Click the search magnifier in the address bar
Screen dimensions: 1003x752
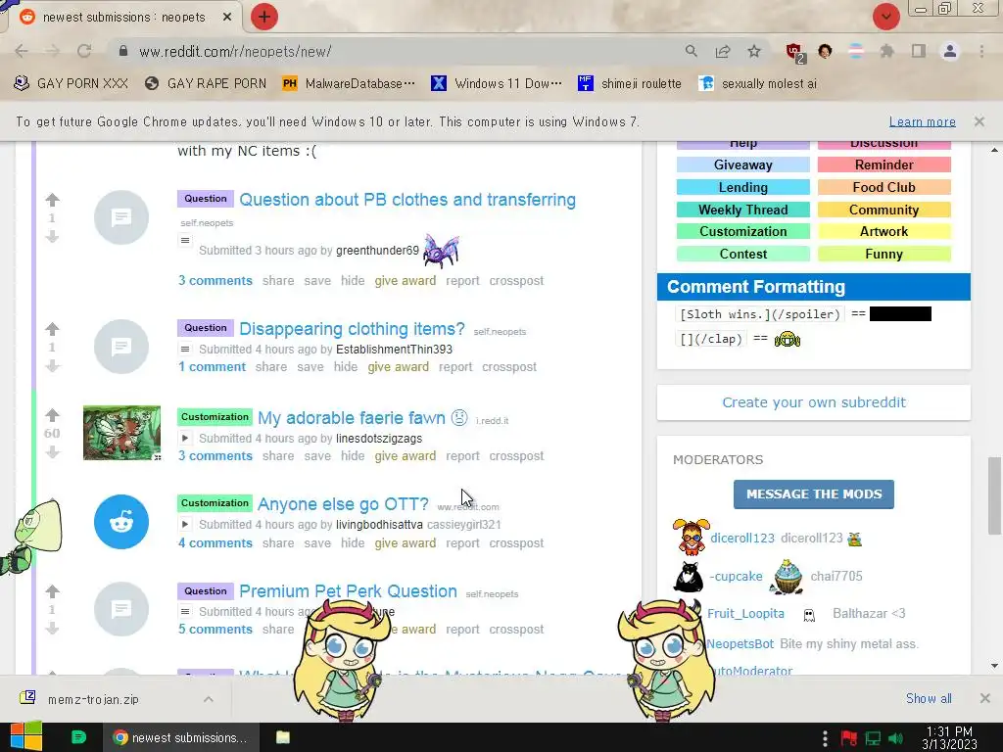point(691,51)
